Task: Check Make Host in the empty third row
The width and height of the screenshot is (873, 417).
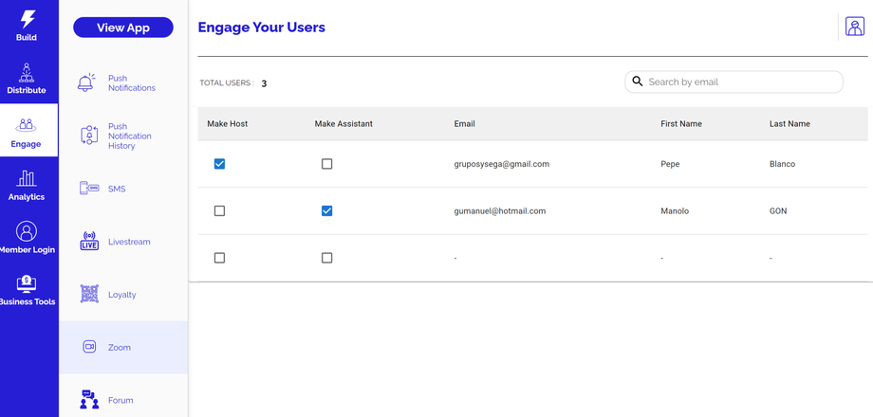Action: [x=219, y=258]
